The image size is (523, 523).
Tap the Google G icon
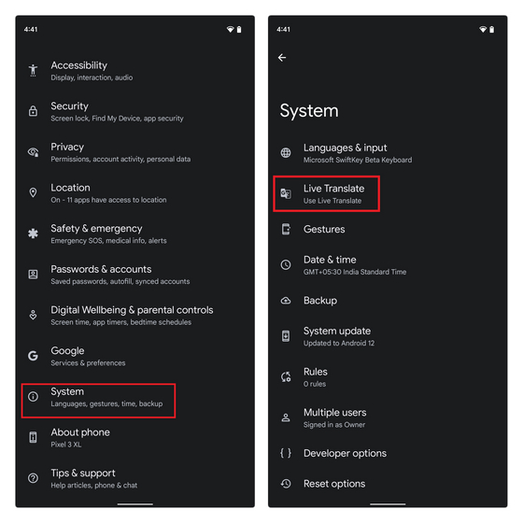pos(33,356)
